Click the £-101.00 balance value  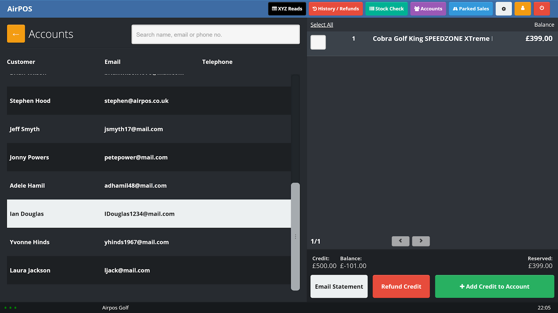353,266
